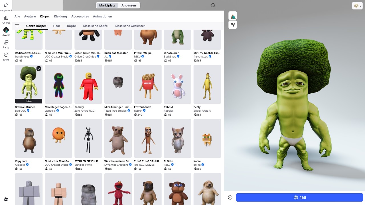The height and width of the screenshot is (205, 365).
Task: Select the TUNG TUNG SAHUR thumbnail
Action: pos(148,138)
